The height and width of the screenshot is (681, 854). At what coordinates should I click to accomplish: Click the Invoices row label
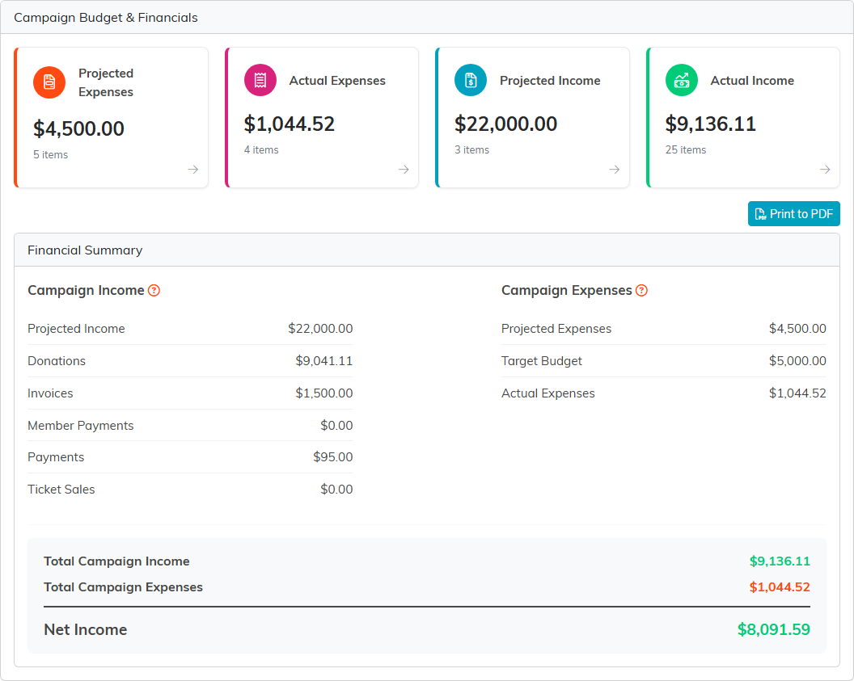point(50,393)
